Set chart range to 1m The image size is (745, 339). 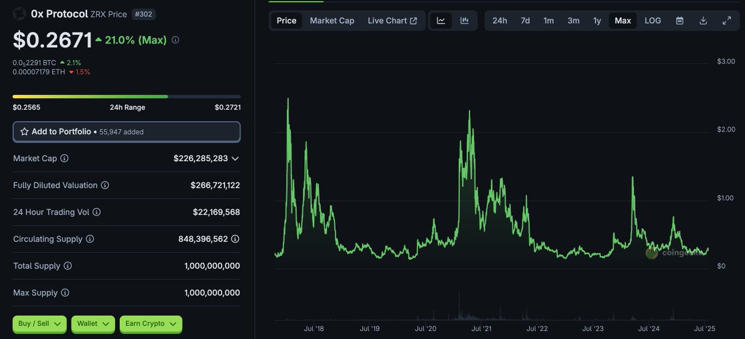point(549,20)
